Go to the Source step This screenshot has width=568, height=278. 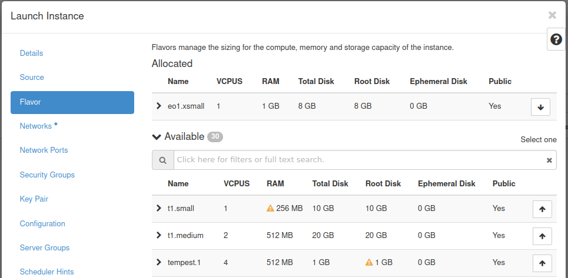tap(32, 78)
